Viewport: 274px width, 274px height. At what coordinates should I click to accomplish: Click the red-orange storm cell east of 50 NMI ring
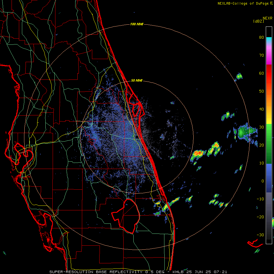pos(198,155)
